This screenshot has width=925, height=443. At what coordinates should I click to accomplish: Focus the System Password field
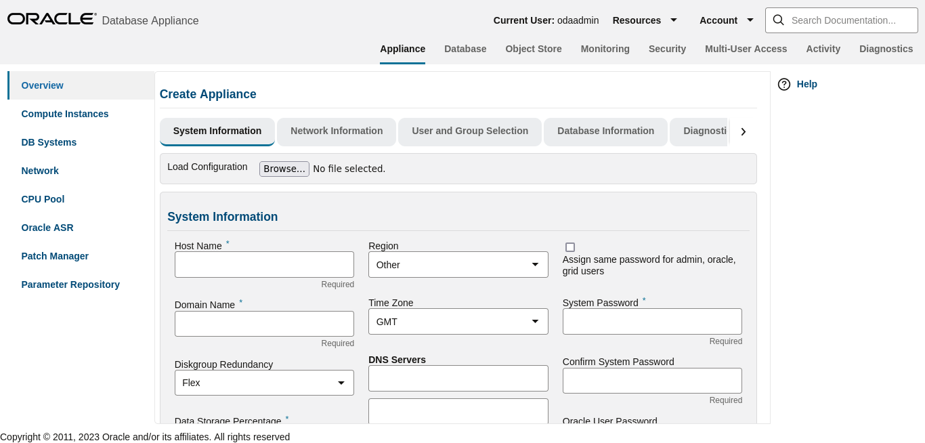point(652,322)
